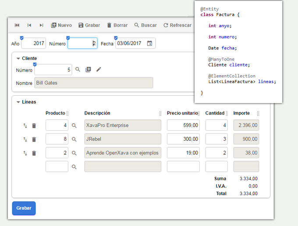
Task: Delete the Aprende OpenXava con ejemplos line
Action: coord(34,153)
